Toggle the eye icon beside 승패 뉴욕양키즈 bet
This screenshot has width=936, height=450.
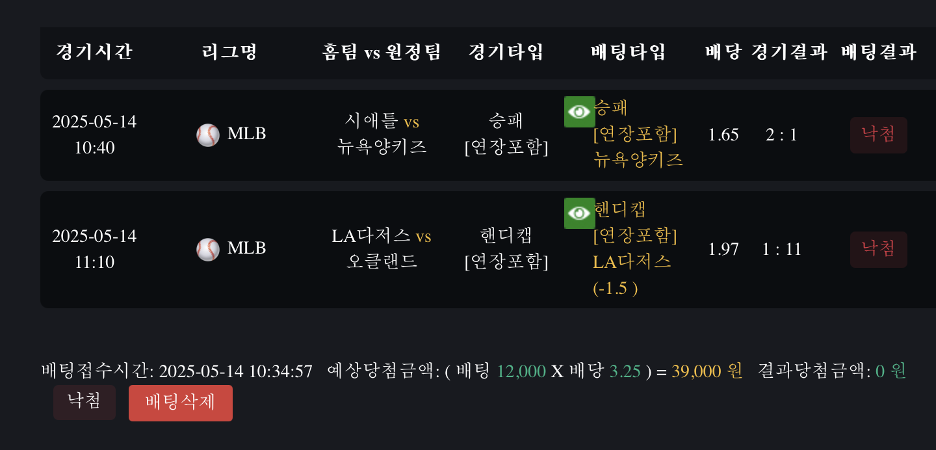(x=579, y=112)
